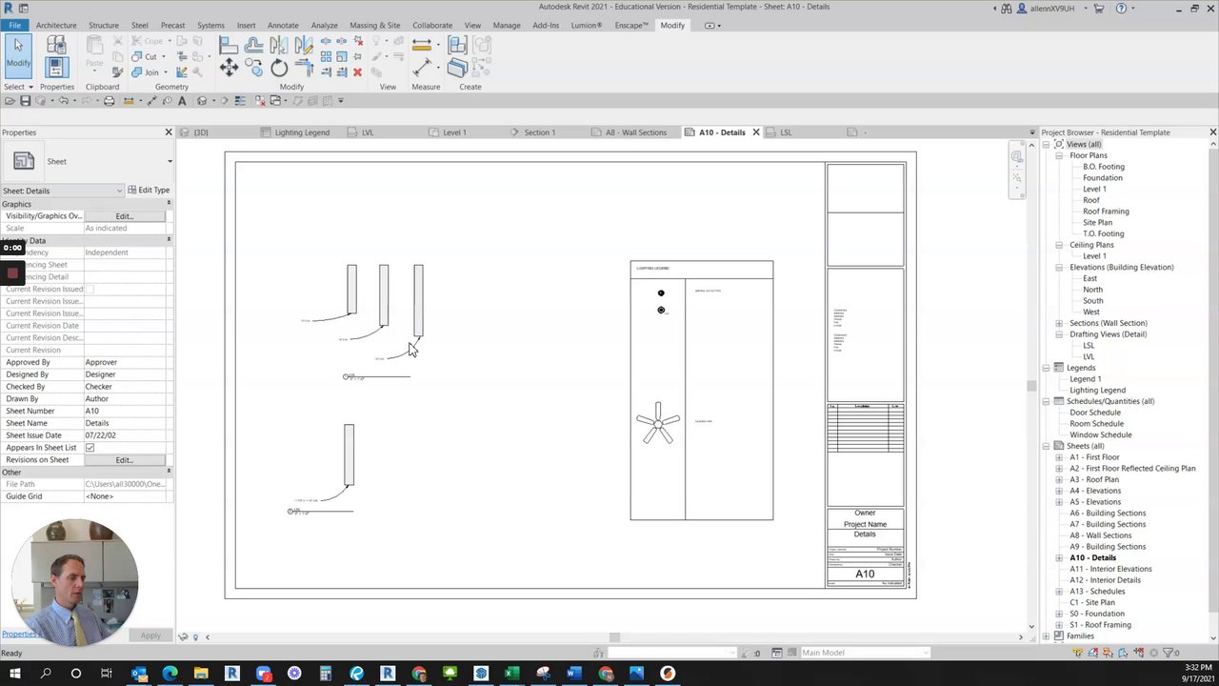Click the Create Assembly icon
Image resolution: width=1219 pixels, height=686 pixels.
tap(457, 45)
